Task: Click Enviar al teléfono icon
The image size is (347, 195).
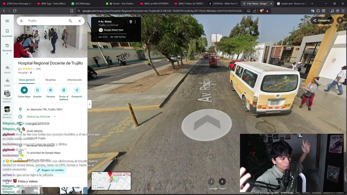Action: click(64, 90)
